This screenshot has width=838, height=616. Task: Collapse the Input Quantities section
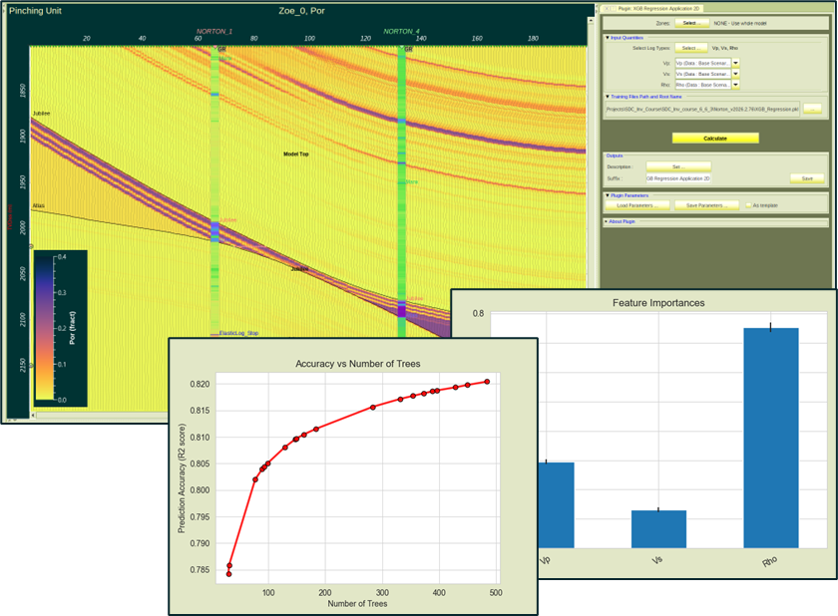point(608,37)
